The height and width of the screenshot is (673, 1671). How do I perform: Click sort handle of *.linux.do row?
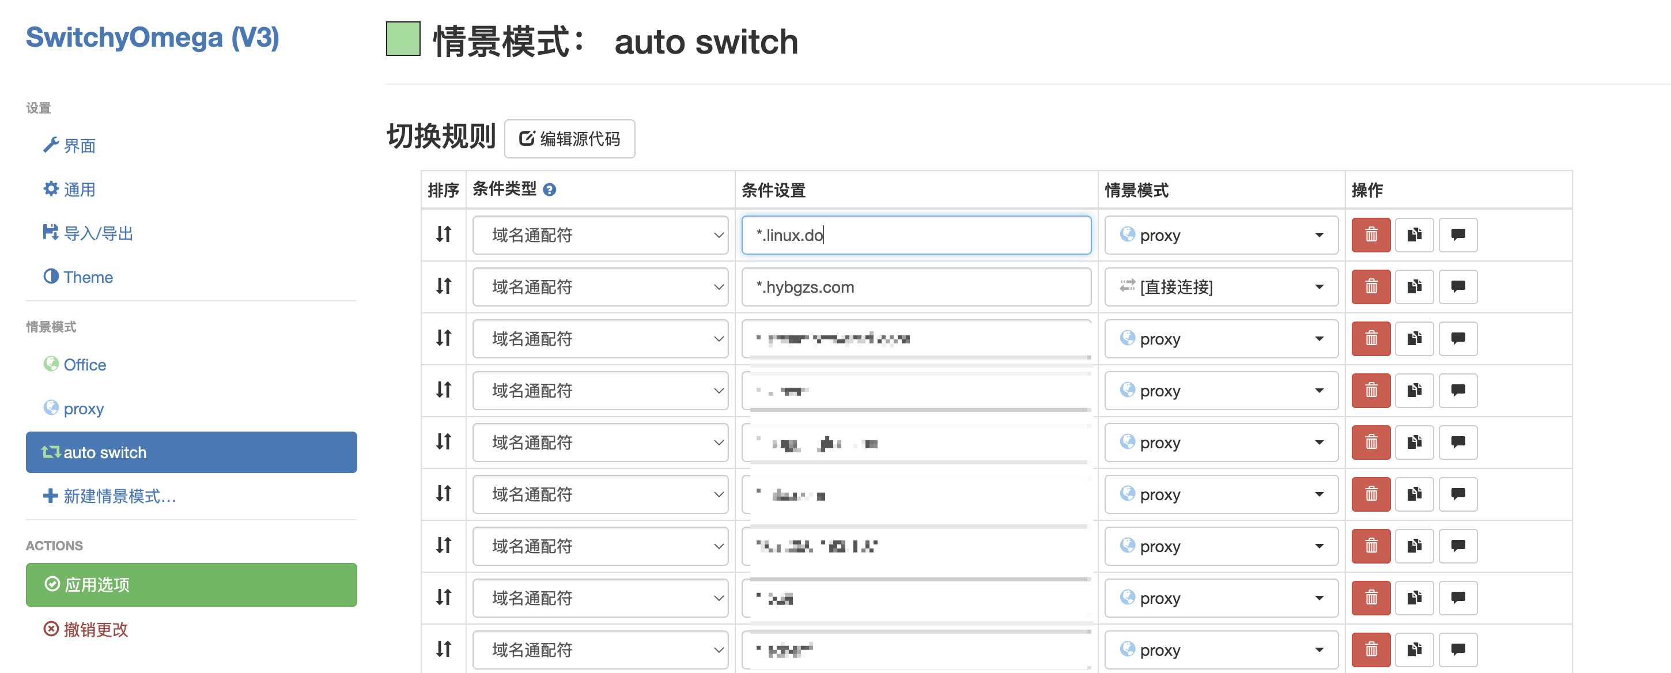[444, 234]
